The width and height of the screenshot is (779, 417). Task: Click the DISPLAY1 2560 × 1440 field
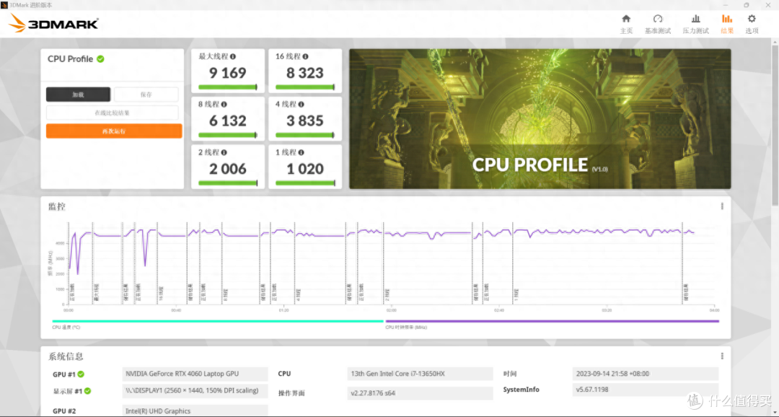click(195, 390)
